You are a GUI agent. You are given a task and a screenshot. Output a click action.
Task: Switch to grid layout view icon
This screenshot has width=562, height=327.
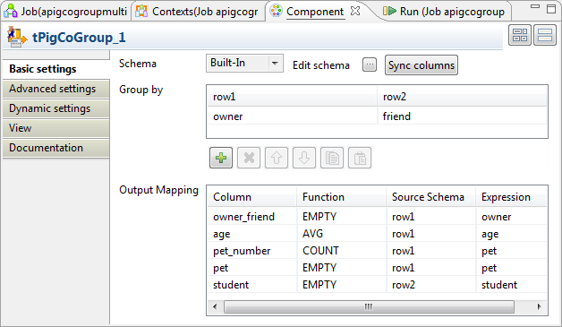(x=520, y=35)
